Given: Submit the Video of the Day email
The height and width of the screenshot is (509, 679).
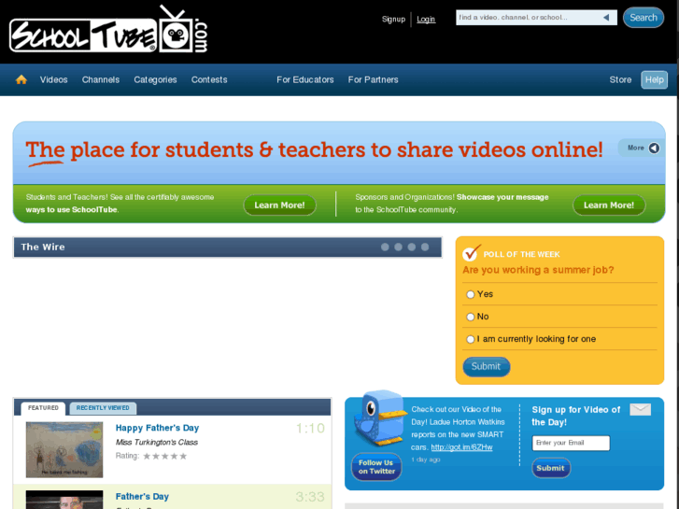Looking at the screenshot, I should tap(551, 468).
